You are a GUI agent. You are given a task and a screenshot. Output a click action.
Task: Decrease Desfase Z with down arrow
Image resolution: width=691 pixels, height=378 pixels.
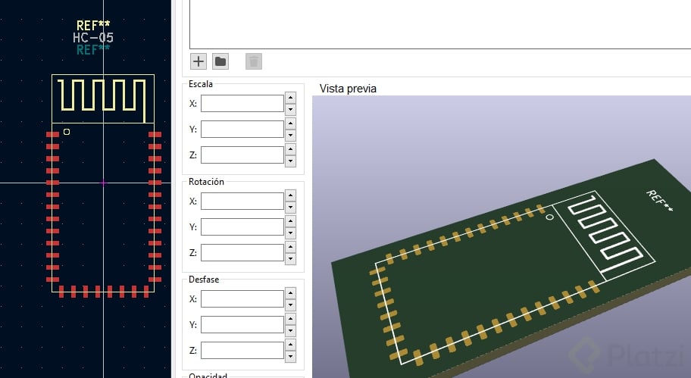tap(290, 357)
